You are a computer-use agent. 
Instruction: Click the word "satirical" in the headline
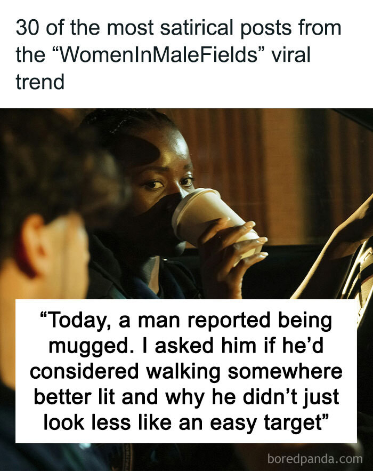click(197, 28)
